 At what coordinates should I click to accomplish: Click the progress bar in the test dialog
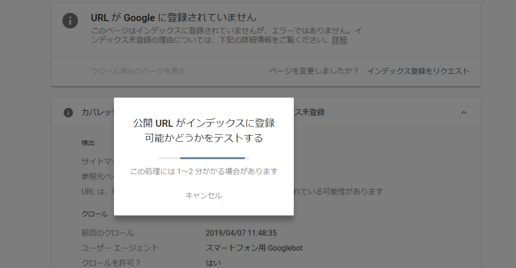pyautogui.click(x=204, y=158)
